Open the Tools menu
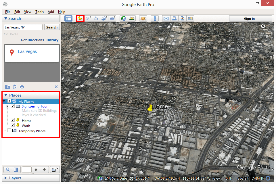The width and height of the screenshot is (276, 184). pos(39,12)
